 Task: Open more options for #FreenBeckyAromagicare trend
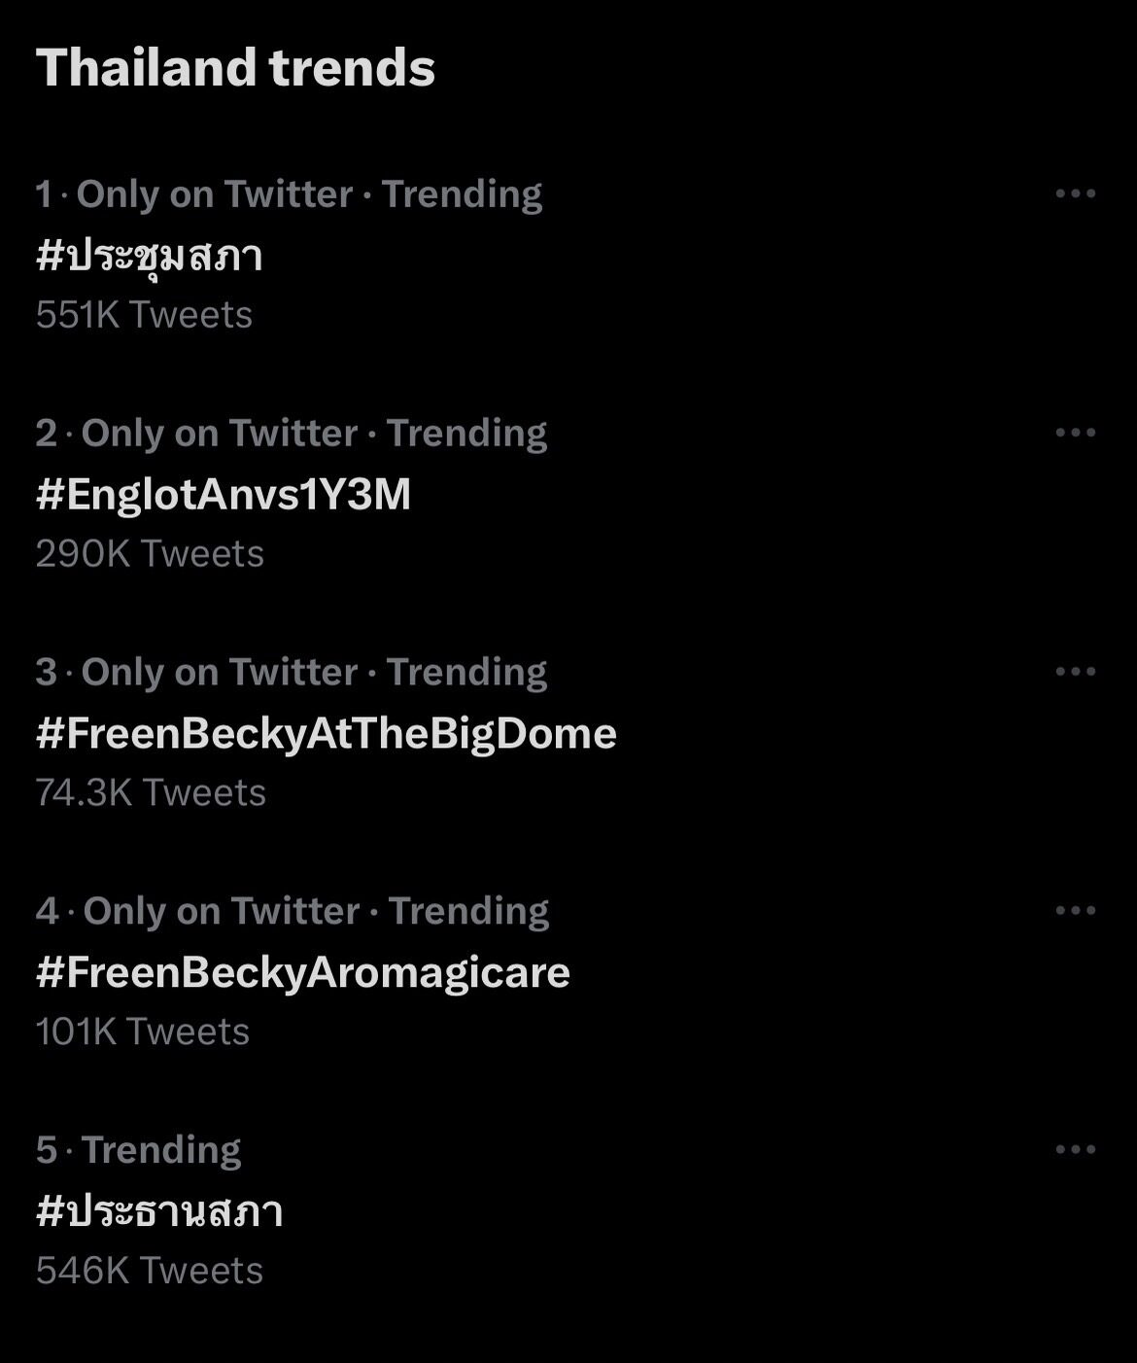pyautogui.click(x=1075, y=911)
